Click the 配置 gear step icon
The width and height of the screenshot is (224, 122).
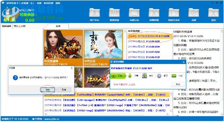tap(159, 76)
